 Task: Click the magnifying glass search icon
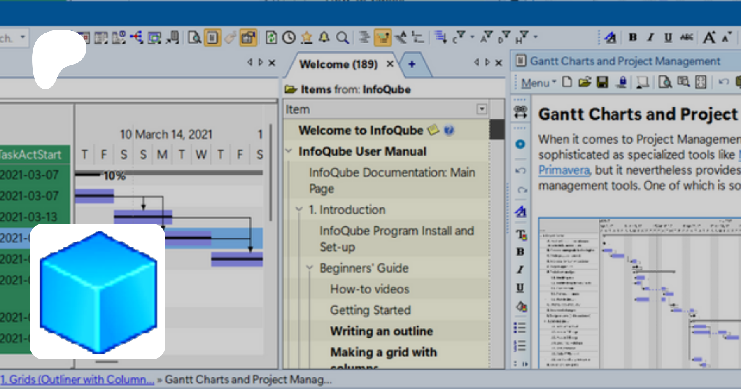[x=342, y=38]
